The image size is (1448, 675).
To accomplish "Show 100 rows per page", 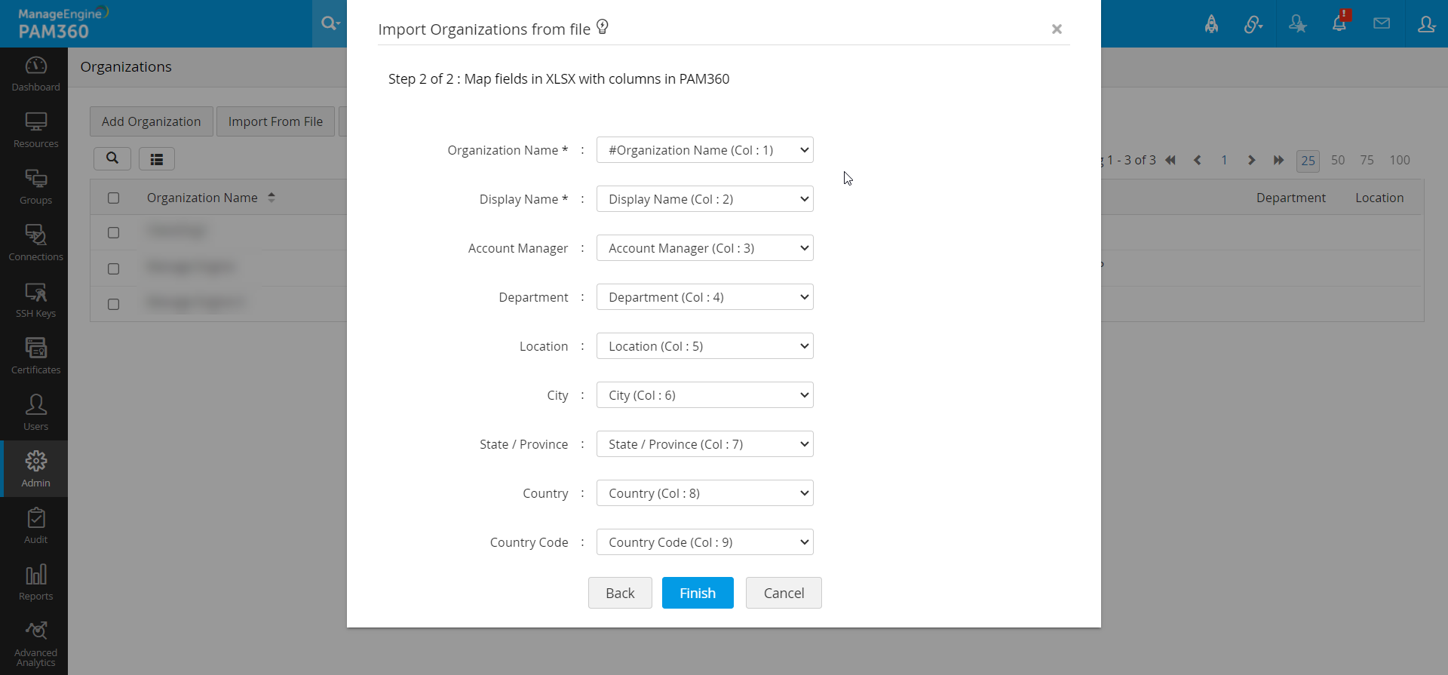I will point(1400,160).
